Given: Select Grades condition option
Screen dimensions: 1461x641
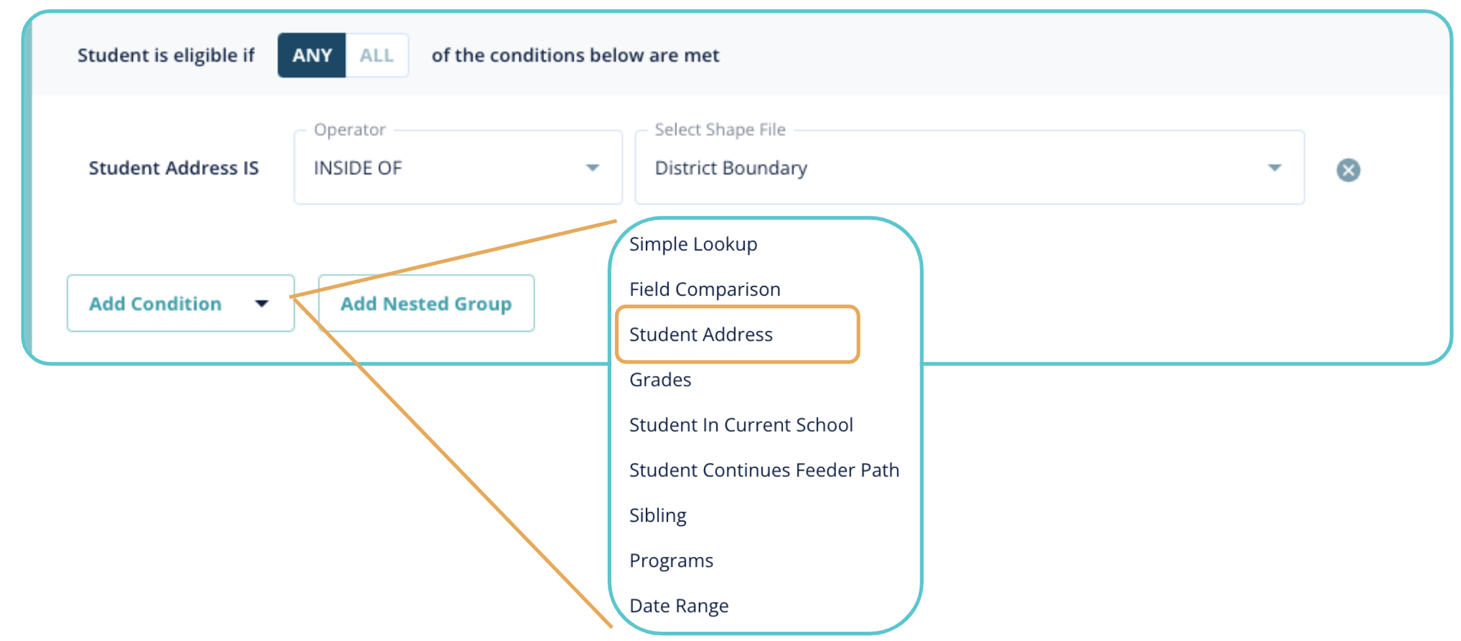Looking at the screenshot, I should pos(660,380).
